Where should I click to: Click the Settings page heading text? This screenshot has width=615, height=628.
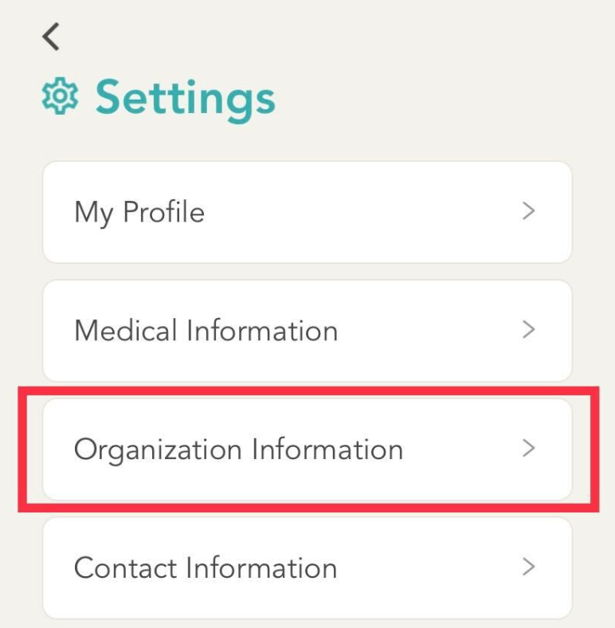[x=185, y=99]
